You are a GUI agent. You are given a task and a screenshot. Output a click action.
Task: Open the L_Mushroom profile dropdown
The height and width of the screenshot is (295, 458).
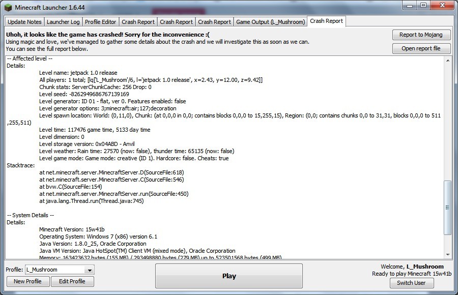[x=60, y=270]
